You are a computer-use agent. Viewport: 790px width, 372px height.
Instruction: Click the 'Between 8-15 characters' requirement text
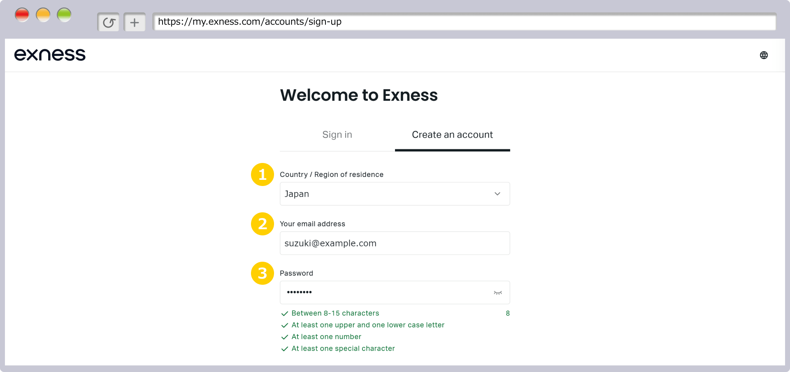[335, 313]
